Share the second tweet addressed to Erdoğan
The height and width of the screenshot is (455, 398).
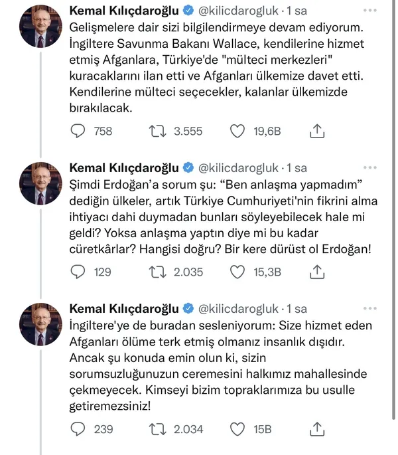tap(317, 271)
